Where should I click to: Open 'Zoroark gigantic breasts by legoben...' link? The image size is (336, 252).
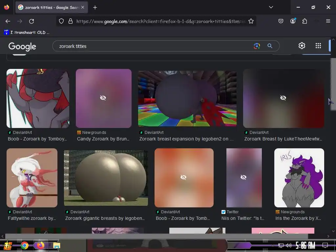click(105, 218)
